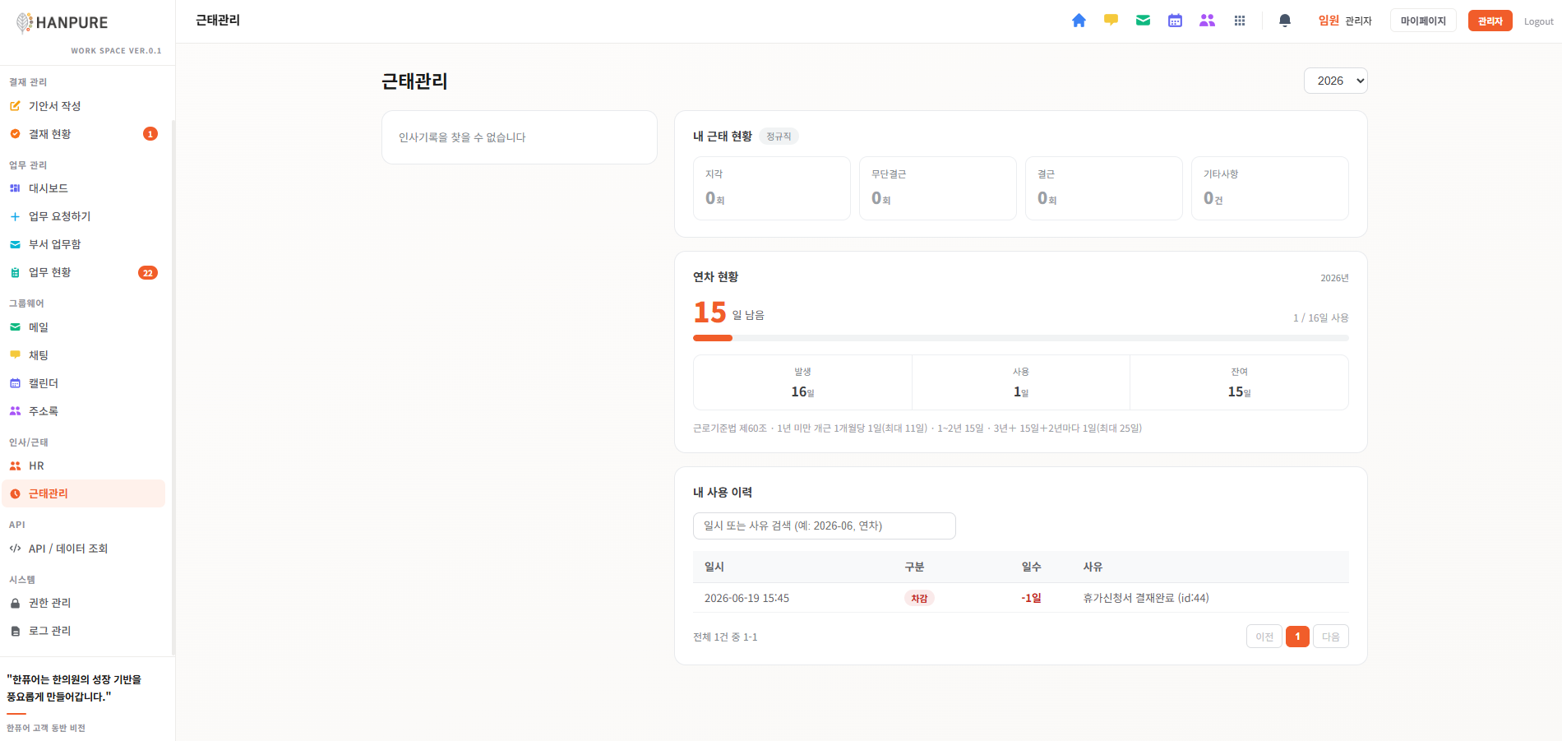The width and height of the screenshot is (1562, 741).
Task: Open API / 데이터 조회 menu
Action: pos(84,549)
